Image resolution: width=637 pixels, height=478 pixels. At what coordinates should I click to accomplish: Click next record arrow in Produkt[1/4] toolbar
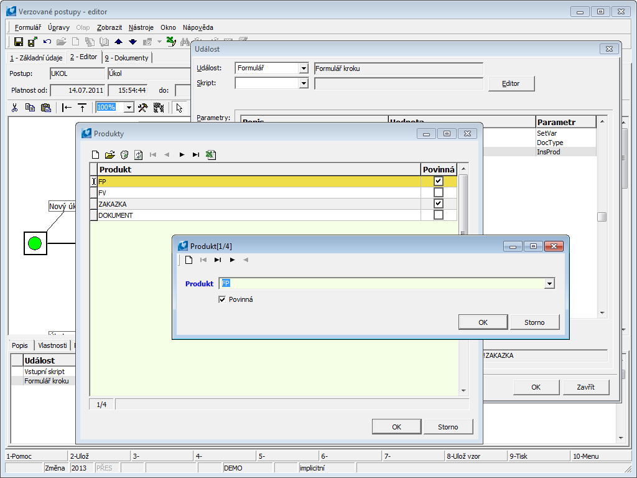(x=233, y=260)
